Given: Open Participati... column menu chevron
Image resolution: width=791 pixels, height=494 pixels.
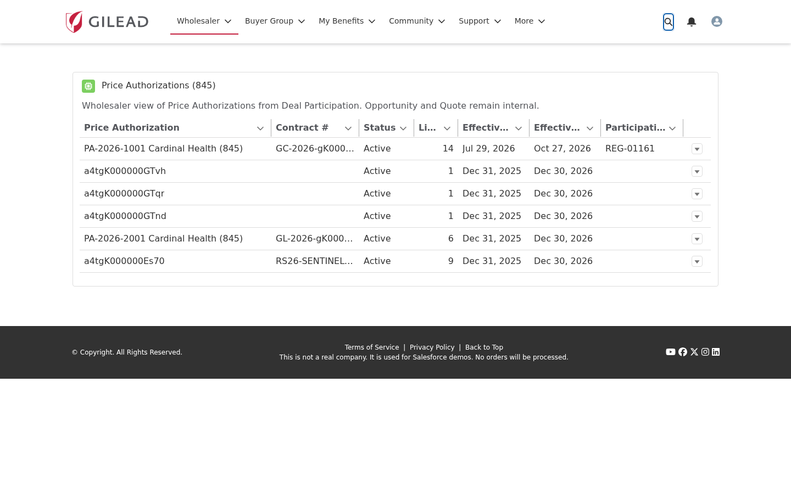Looking at the screenshot, I should [x=672, y=128].
